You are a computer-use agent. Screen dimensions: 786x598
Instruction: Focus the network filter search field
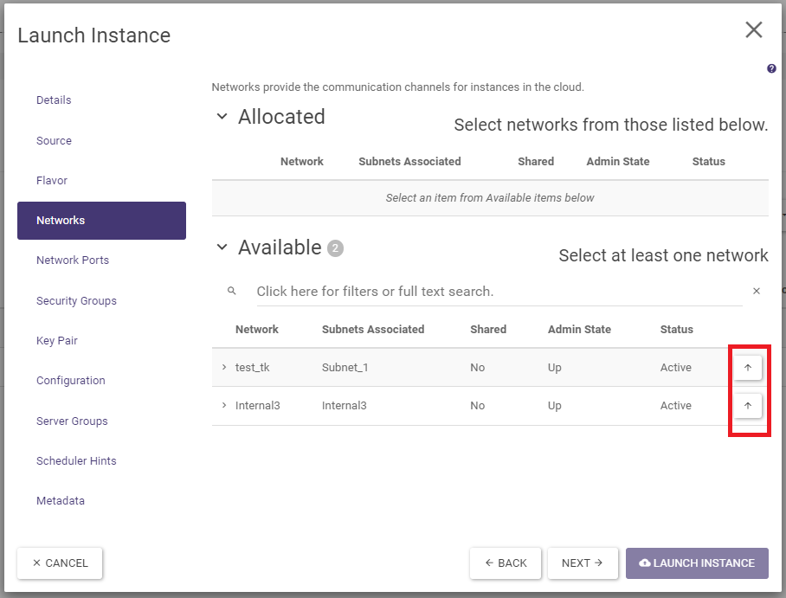[x=498, y=292]
